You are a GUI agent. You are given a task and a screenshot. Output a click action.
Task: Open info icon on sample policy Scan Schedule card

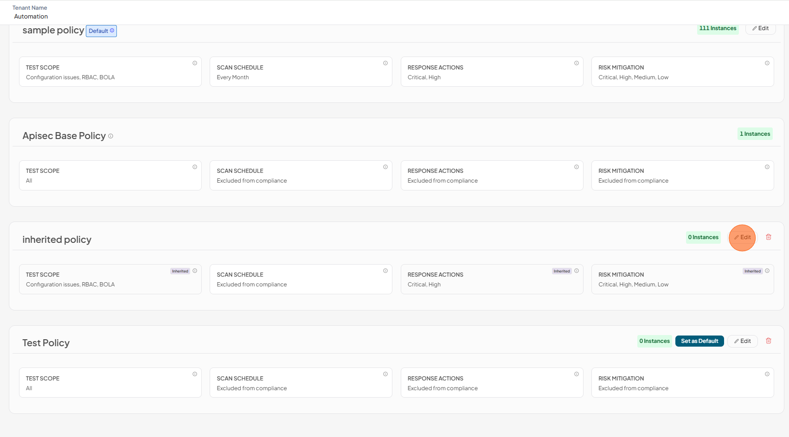[x=385, y=63]
